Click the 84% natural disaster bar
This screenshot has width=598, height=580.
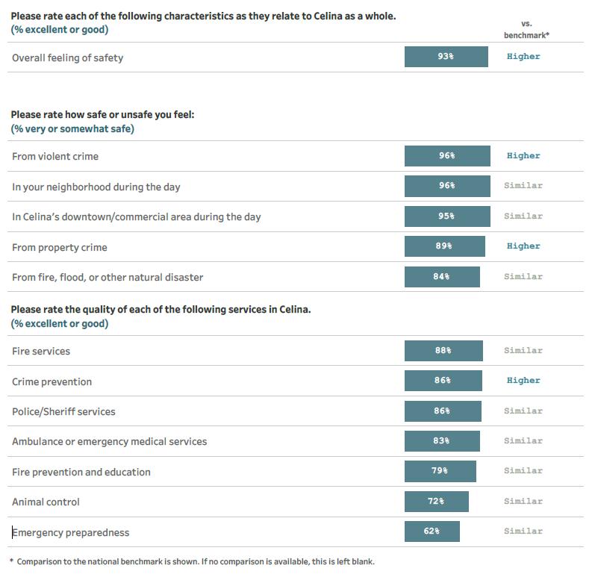click(x=442, y=277)
